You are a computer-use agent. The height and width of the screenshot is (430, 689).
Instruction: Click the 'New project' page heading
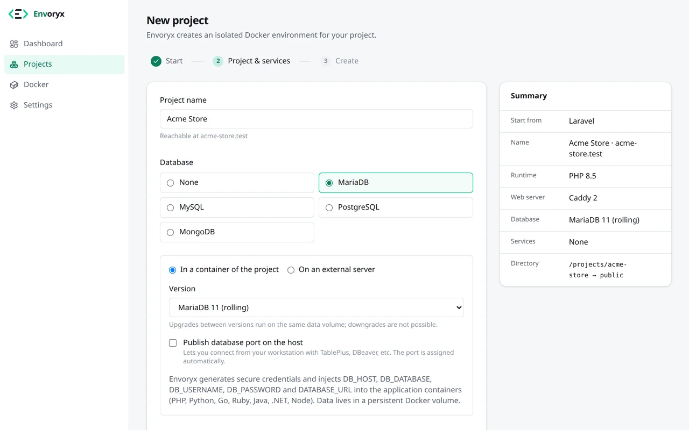178,20
